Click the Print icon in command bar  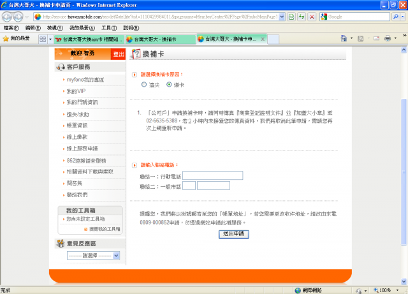(x=388, y=38)
